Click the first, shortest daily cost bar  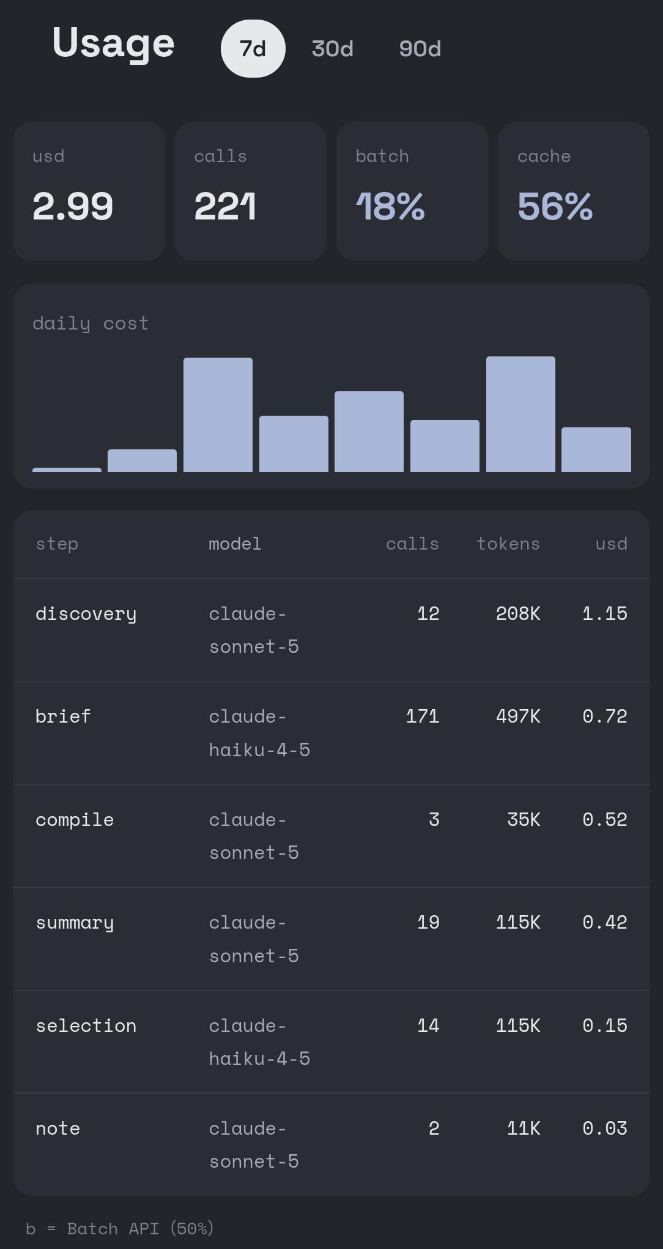tap(67, 470)
